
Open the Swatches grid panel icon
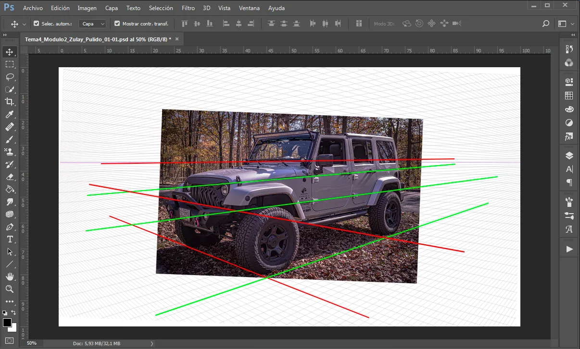[569, 96]
